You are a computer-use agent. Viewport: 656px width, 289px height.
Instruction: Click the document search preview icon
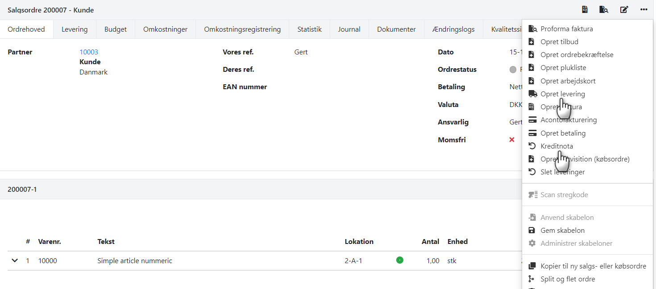604,10
